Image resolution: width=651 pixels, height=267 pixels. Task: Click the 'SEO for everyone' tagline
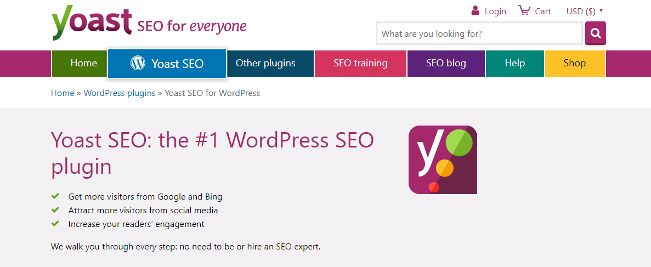192,26
